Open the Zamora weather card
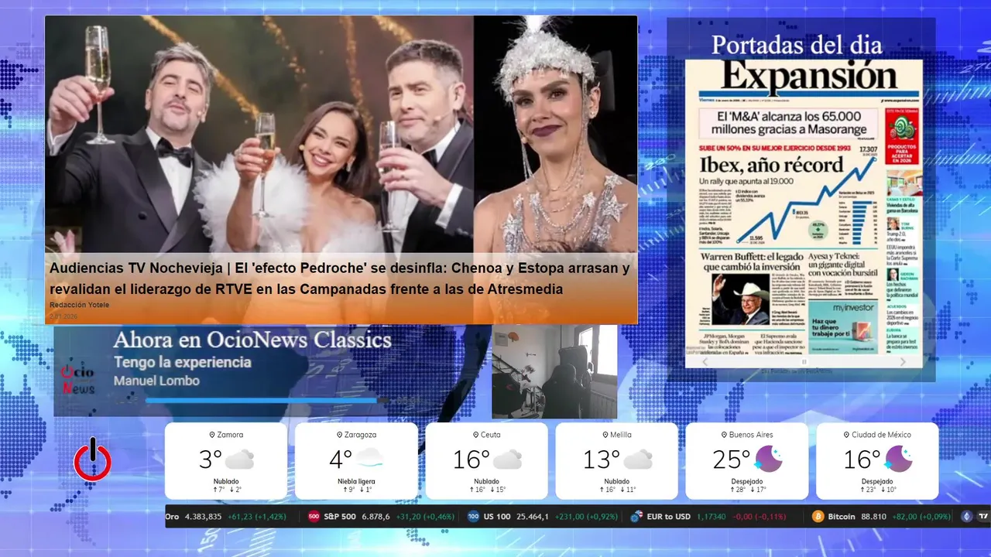This screenshot has height=557, width=991. [226, 461]
